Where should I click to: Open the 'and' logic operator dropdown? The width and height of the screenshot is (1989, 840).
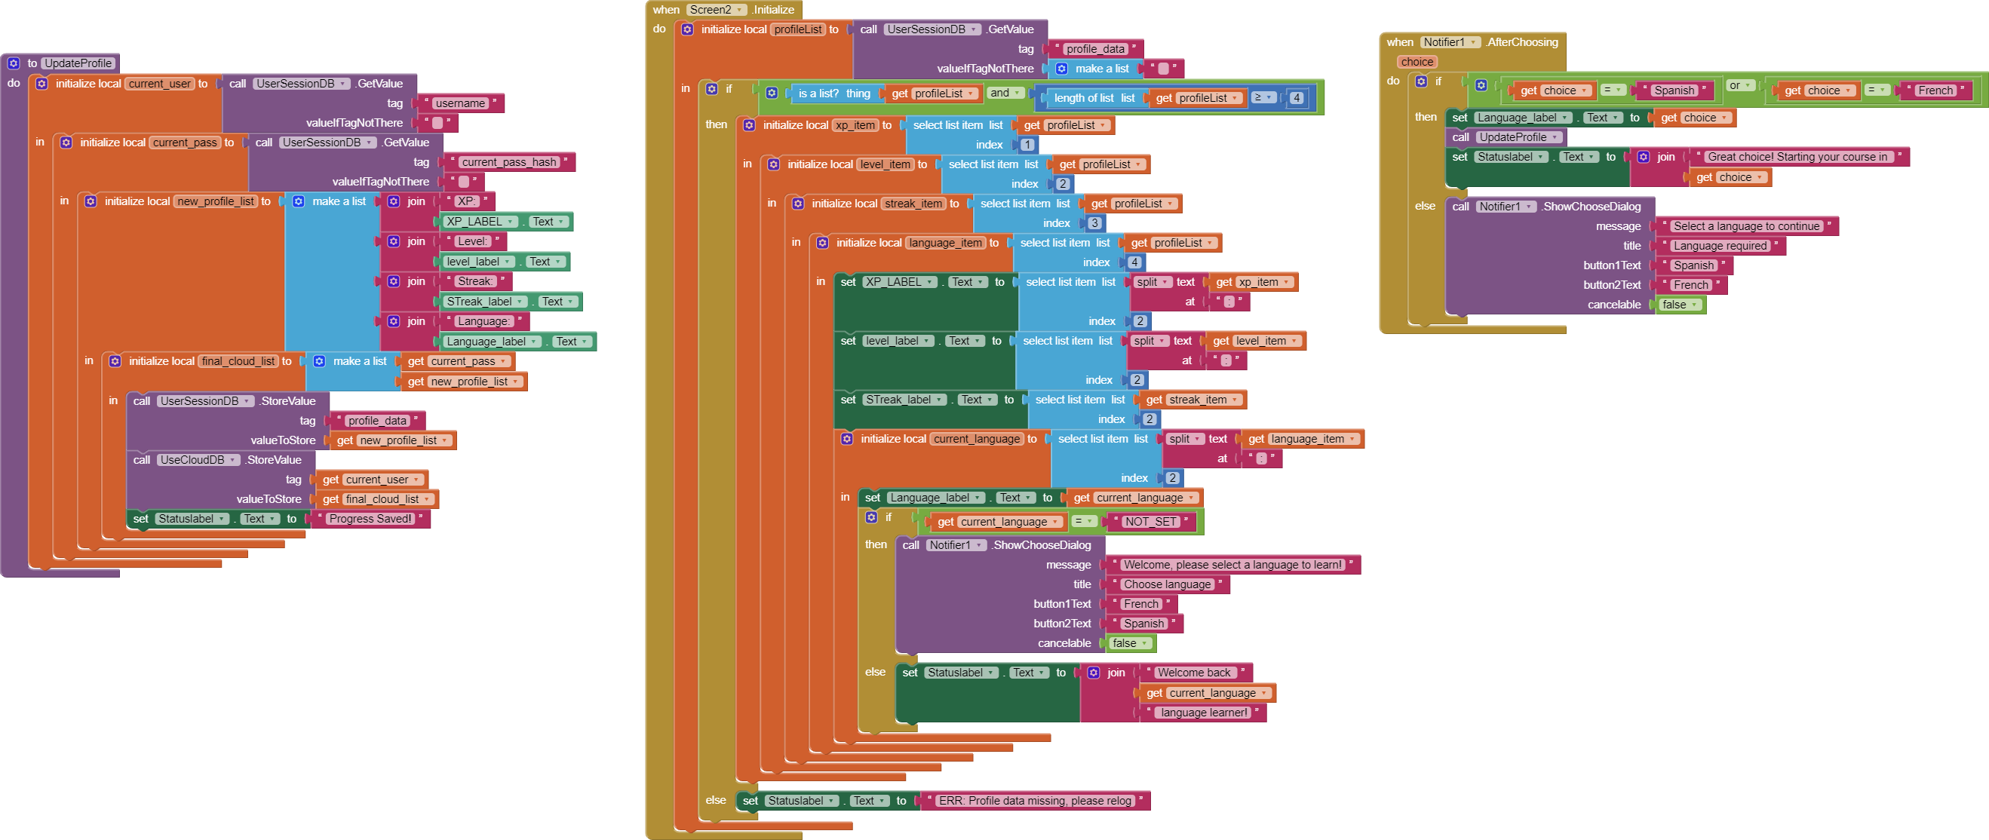click(1005, 94)
